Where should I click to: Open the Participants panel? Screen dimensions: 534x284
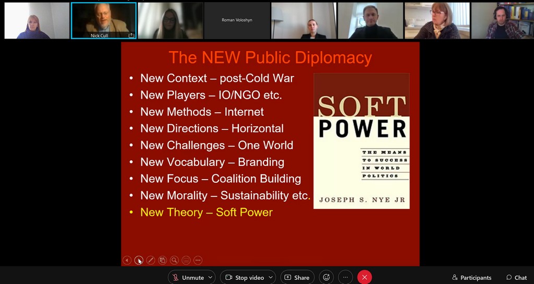click(x=471, y=277)
